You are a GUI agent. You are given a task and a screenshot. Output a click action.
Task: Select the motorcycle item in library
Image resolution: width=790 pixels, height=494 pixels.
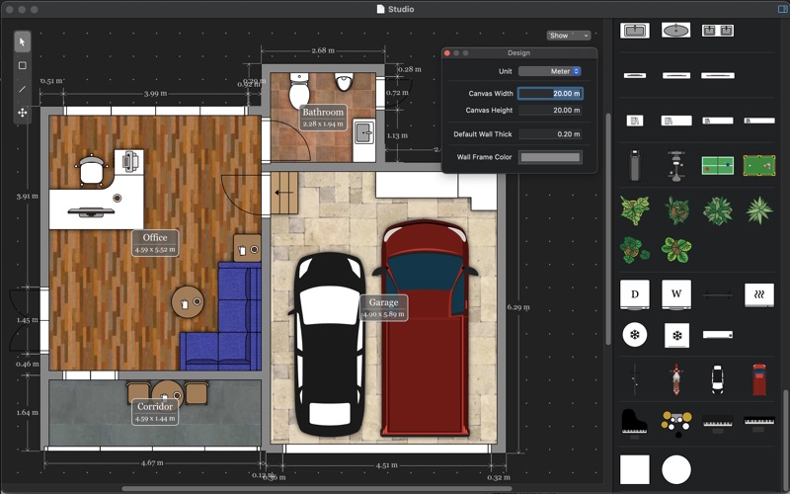coord(676,378)
